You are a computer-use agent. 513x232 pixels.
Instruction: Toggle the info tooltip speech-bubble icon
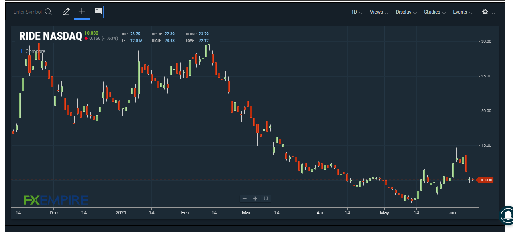[98, 12]
